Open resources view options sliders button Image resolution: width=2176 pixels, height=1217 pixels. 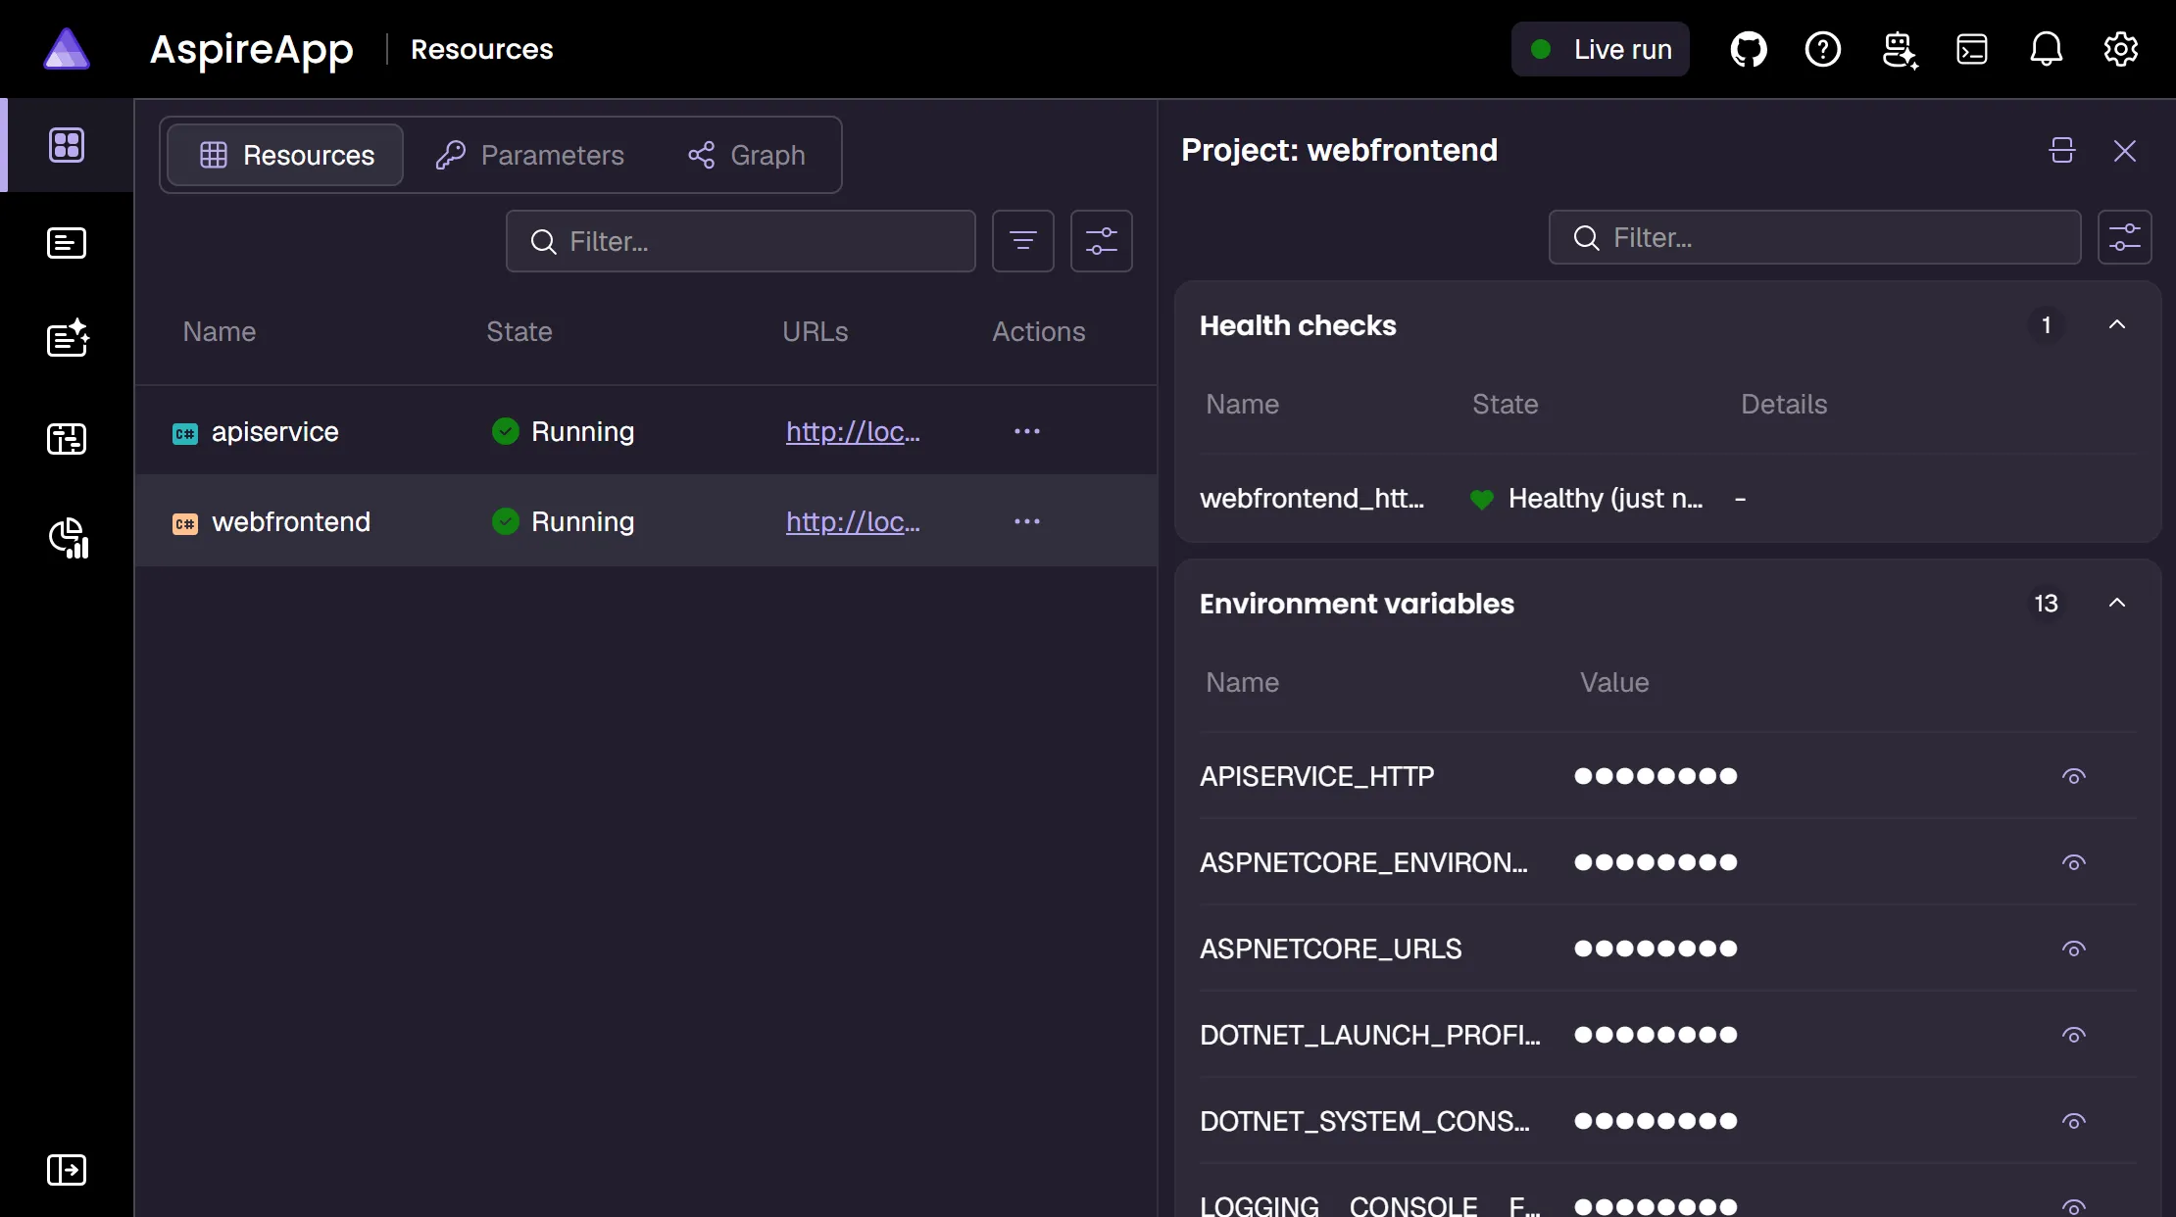point(1102,241)
